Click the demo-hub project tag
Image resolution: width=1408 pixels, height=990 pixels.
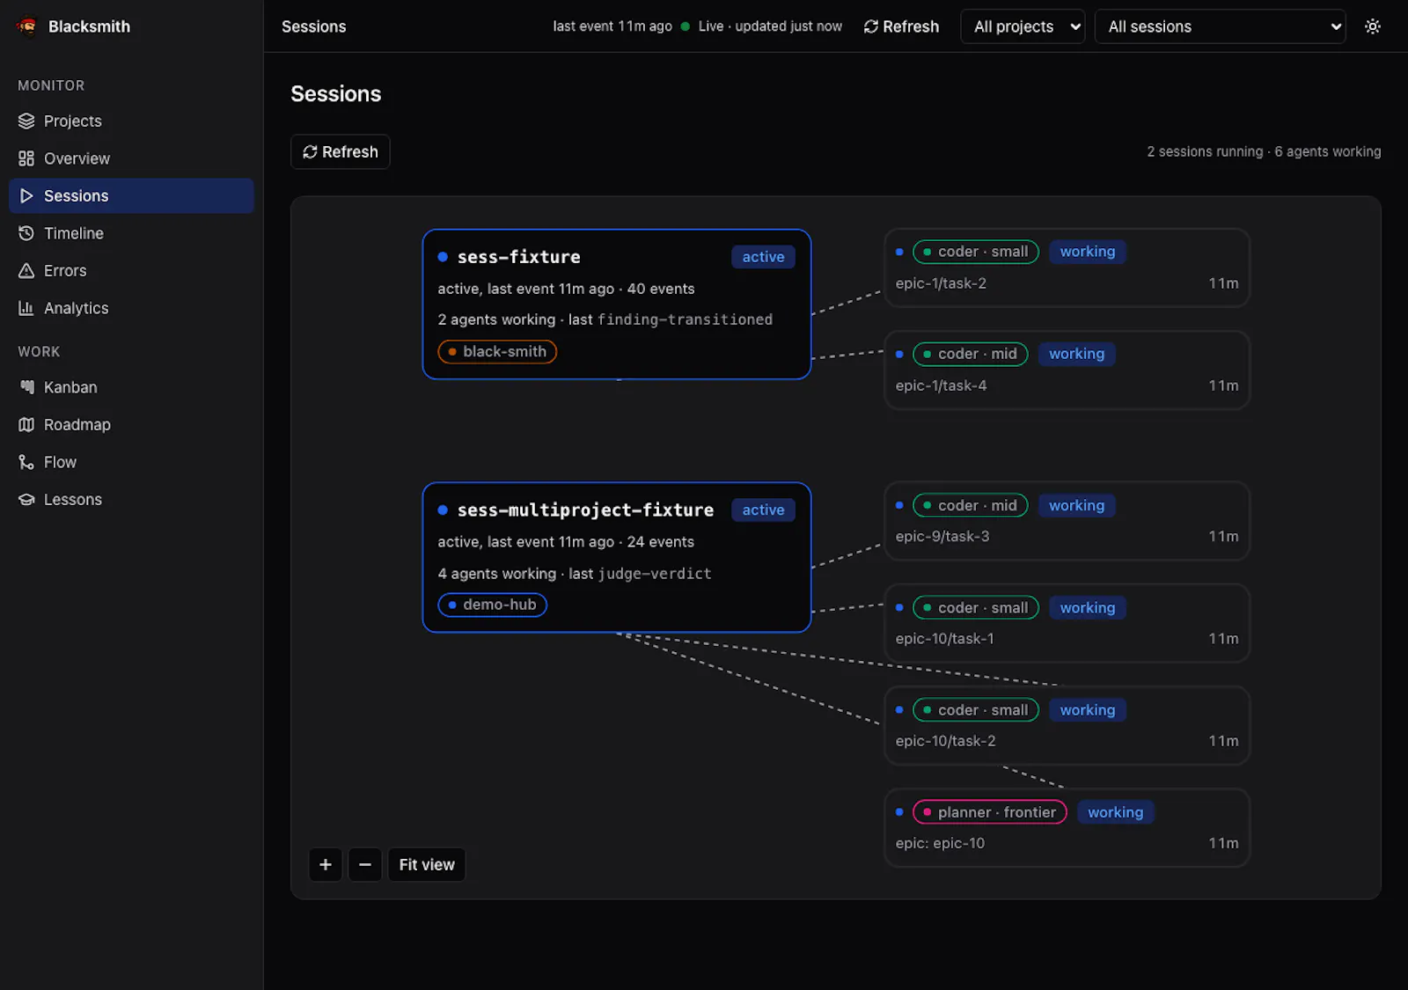492,605
